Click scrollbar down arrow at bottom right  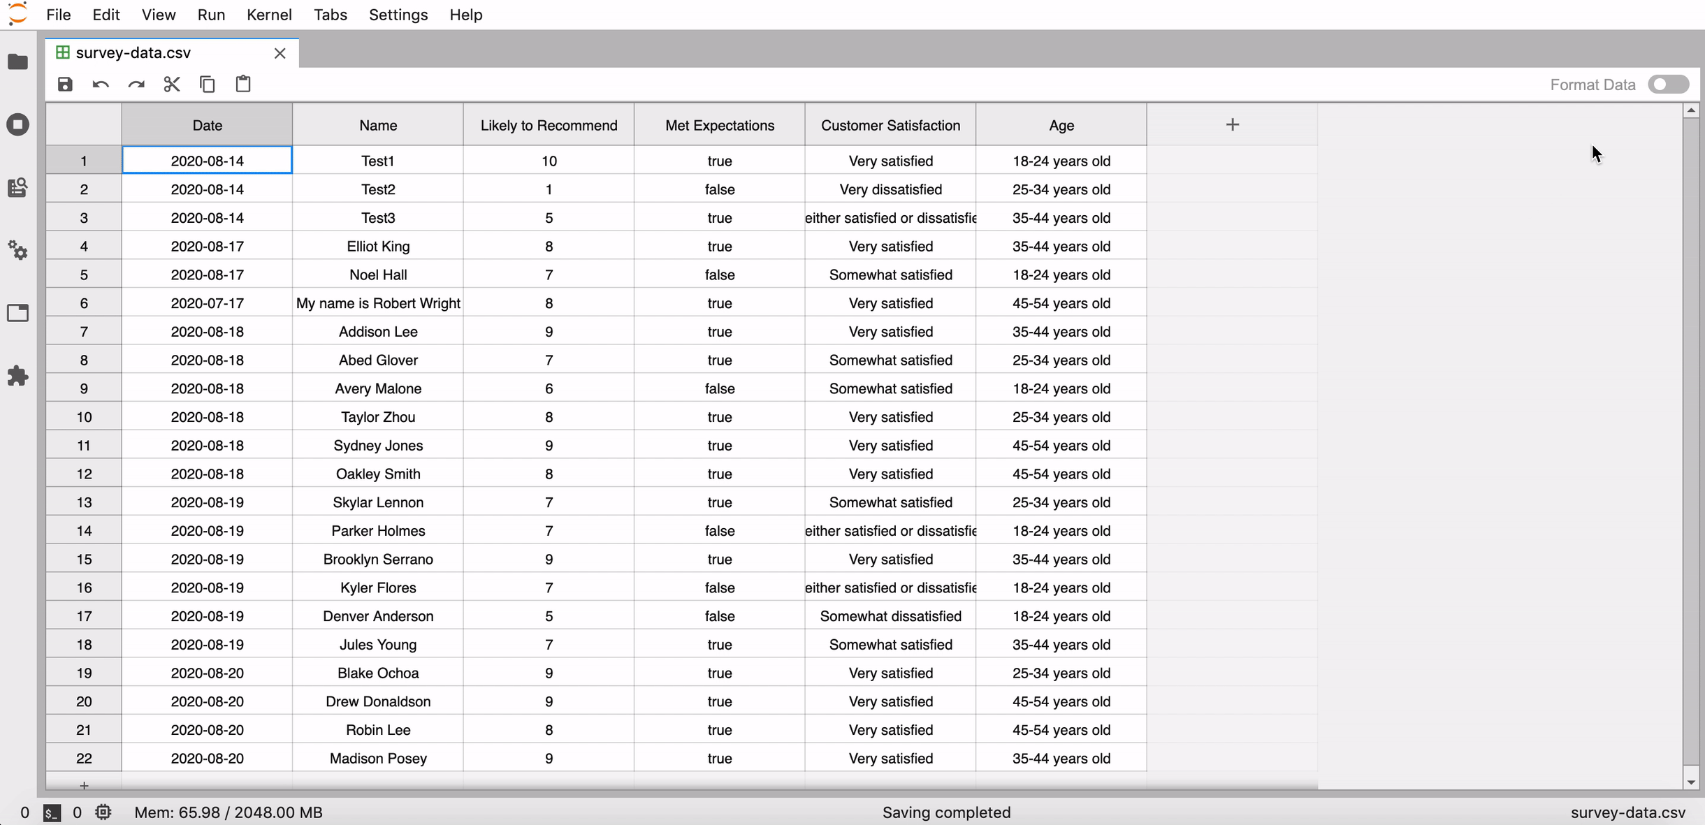[x=1691, y=782]
